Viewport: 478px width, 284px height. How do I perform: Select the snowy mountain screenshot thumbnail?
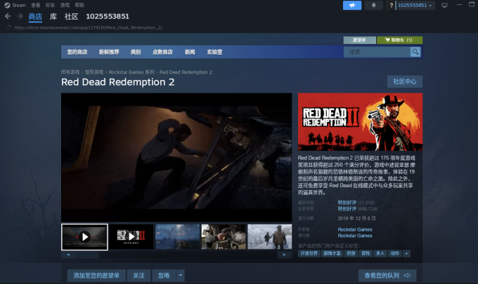269,237
